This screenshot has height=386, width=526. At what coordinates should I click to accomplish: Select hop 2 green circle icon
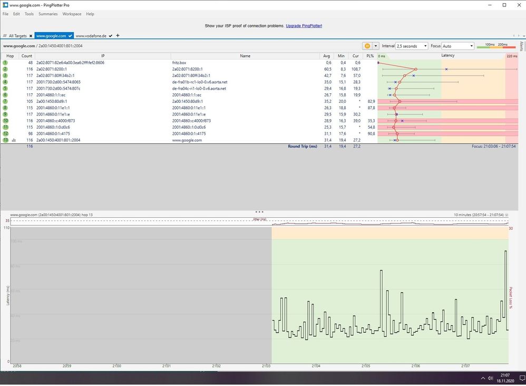(x=5, y=69)
